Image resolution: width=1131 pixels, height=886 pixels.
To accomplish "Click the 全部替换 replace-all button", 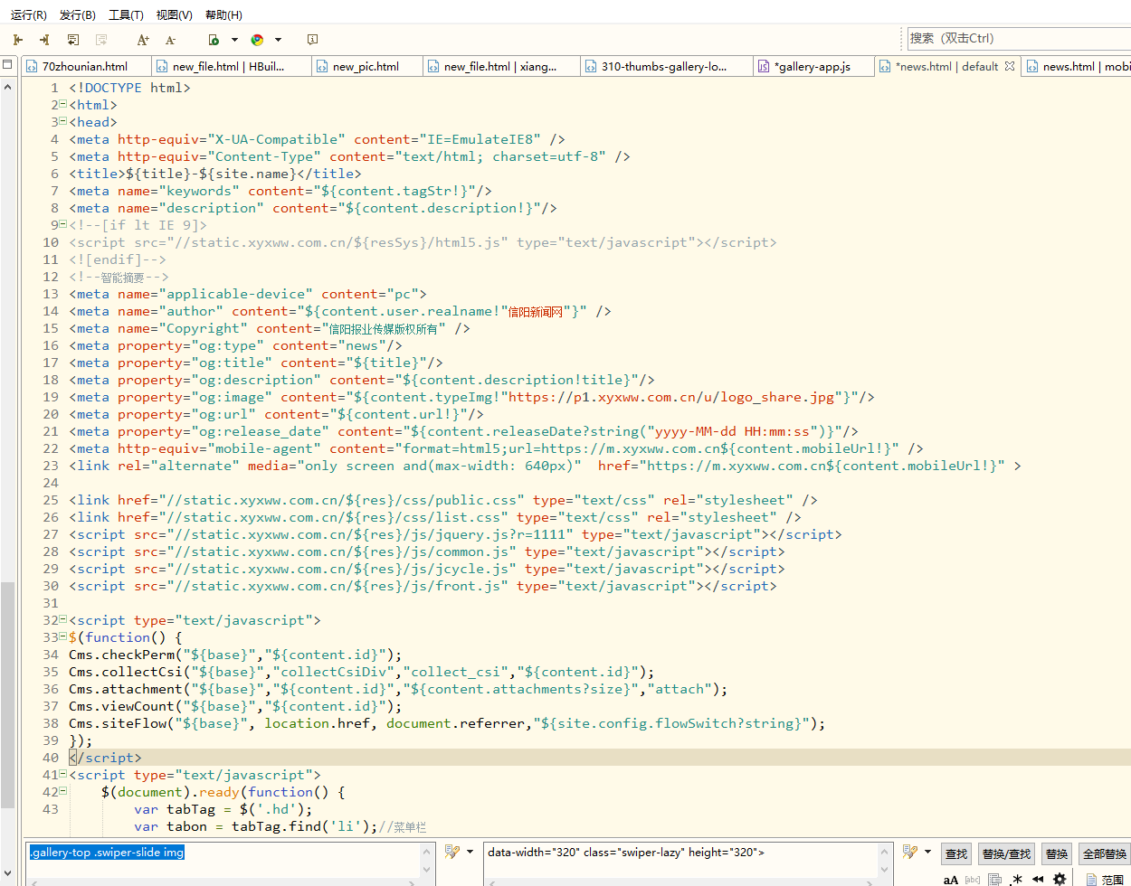I will point(1104,853).
